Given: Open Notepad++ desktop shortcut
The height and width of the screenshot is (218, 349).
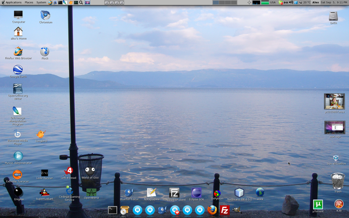Looking at the screenshot, I should (151, 192).
